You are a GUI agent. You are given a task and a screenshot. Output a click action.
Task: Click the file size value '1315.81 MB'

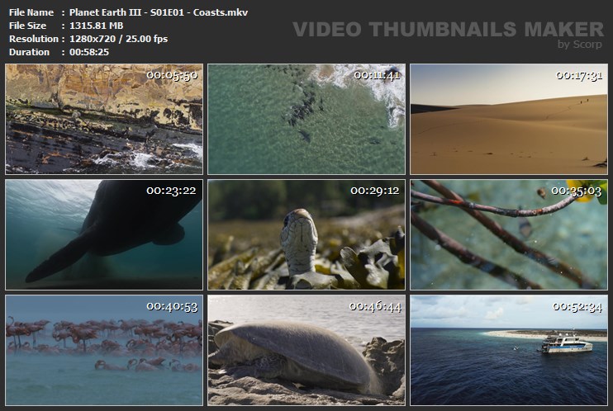(96, 26)
